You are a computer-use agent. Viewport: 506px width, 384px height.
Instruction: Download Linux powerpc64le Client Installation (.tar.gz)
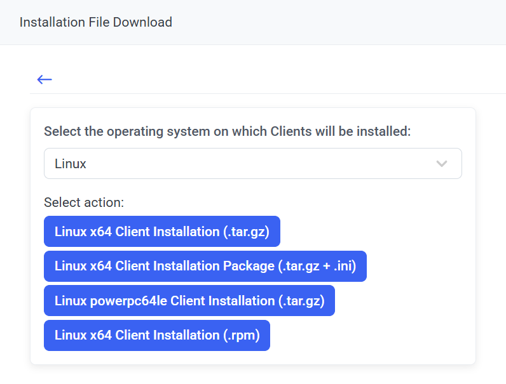click(x=189, y=301)
